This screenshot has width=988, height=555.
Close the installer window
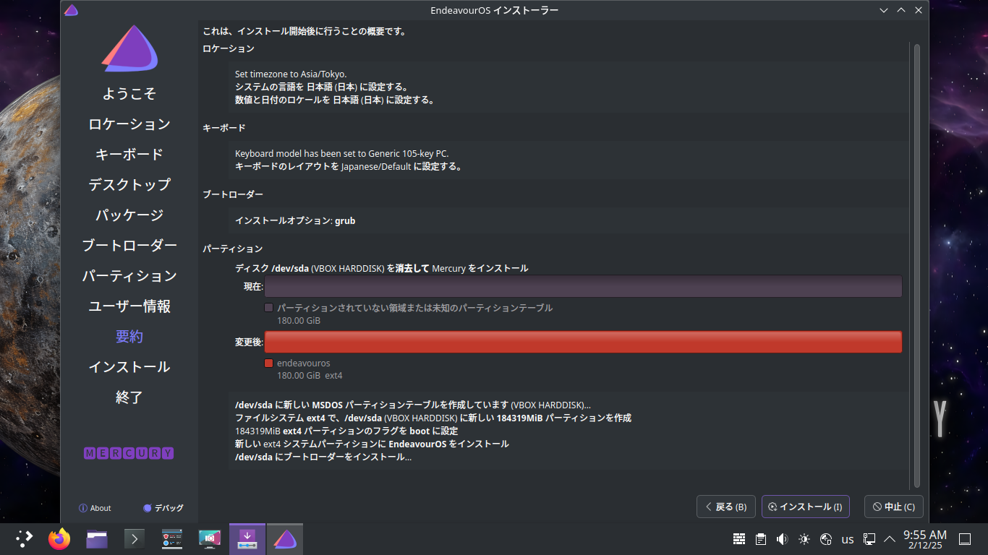tap(919, 10)
